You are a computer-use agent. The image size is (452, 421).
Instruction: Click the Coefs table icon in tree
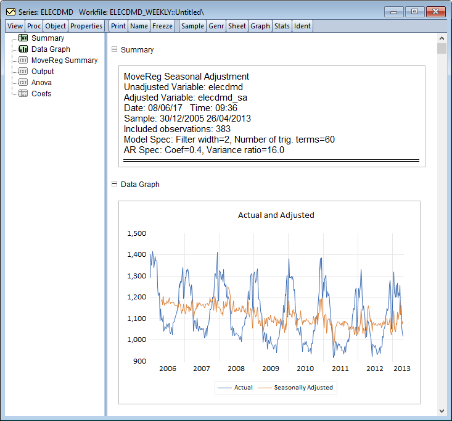23,93
